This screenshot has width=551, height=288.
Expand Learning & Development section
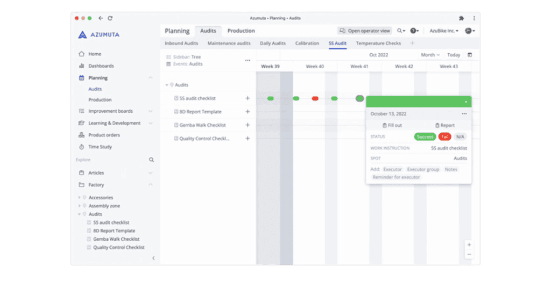(151, 123)
